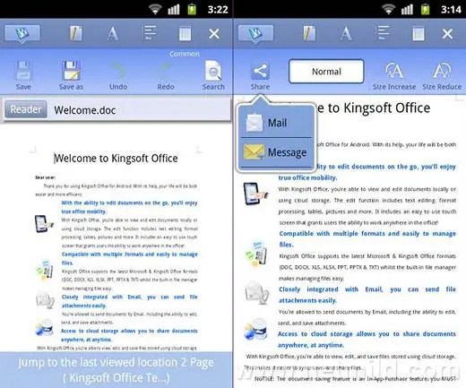
Task: Increase text size with Size Increase
Action: click(x=394, y=75)
